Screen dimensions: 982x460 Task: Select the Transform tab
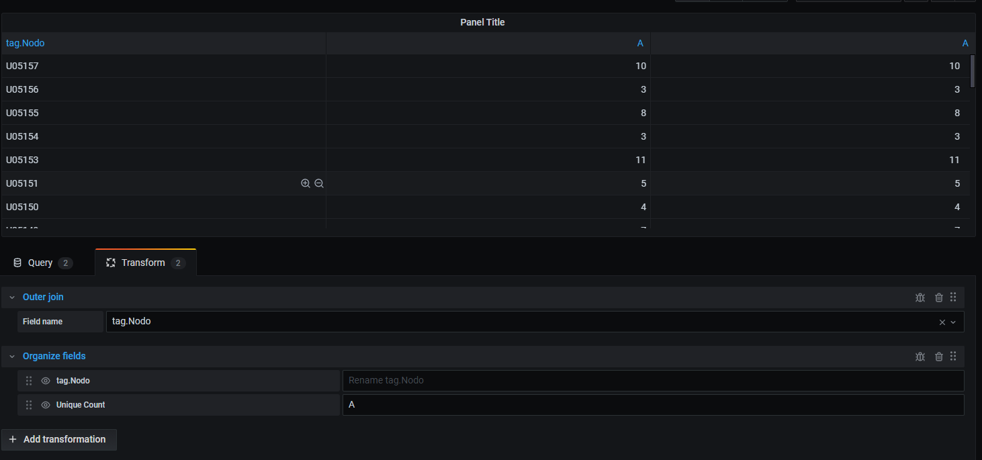[x=146, y=263]
